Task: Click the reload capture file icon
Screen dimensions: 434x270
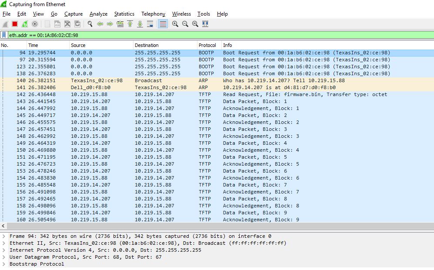Action: click(77, 24)
